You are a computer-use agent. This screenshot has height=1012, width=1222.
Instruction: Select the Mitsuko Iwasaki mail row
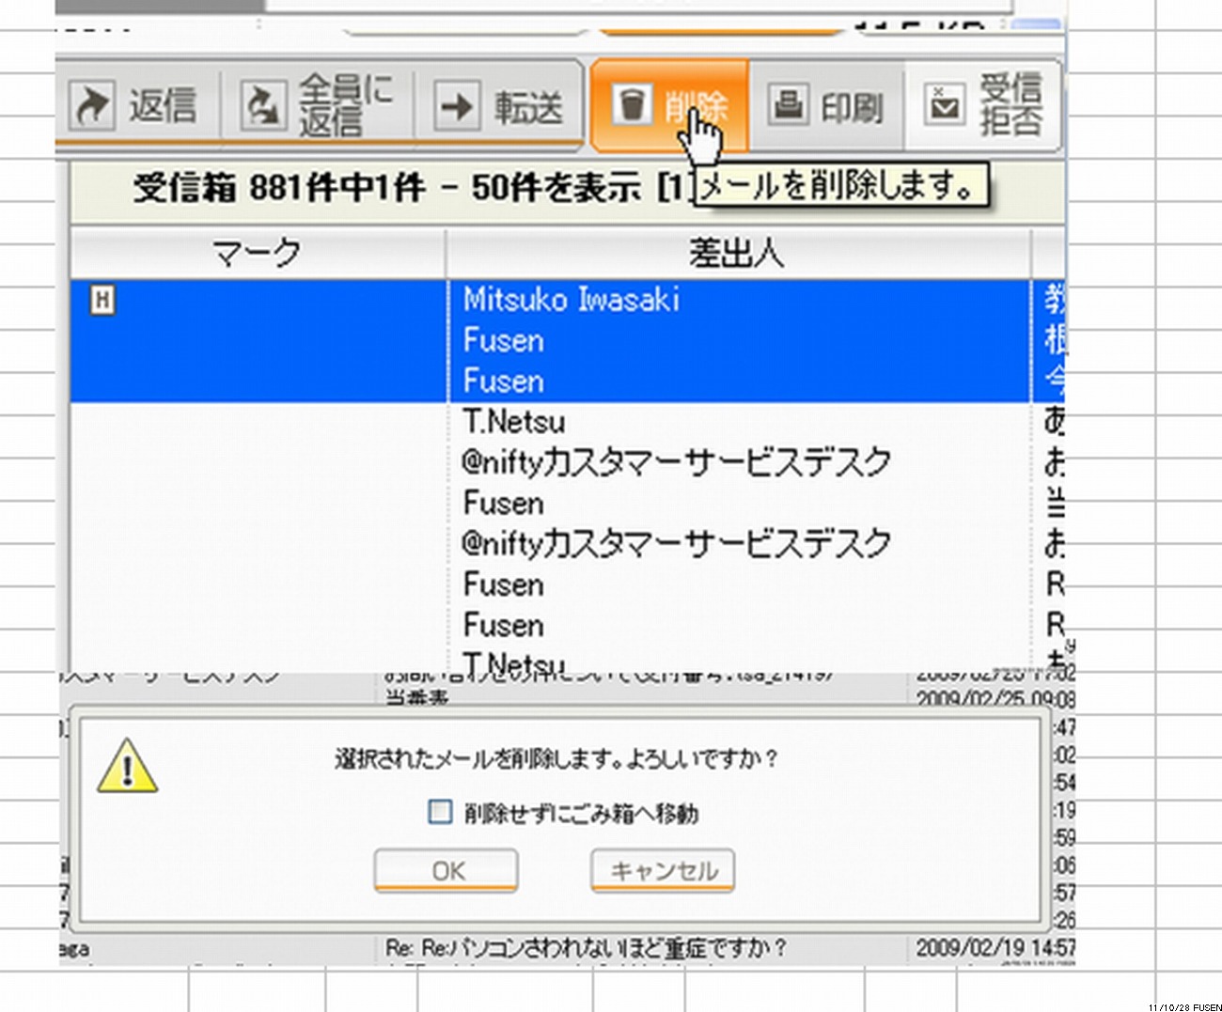coord(568,301)
